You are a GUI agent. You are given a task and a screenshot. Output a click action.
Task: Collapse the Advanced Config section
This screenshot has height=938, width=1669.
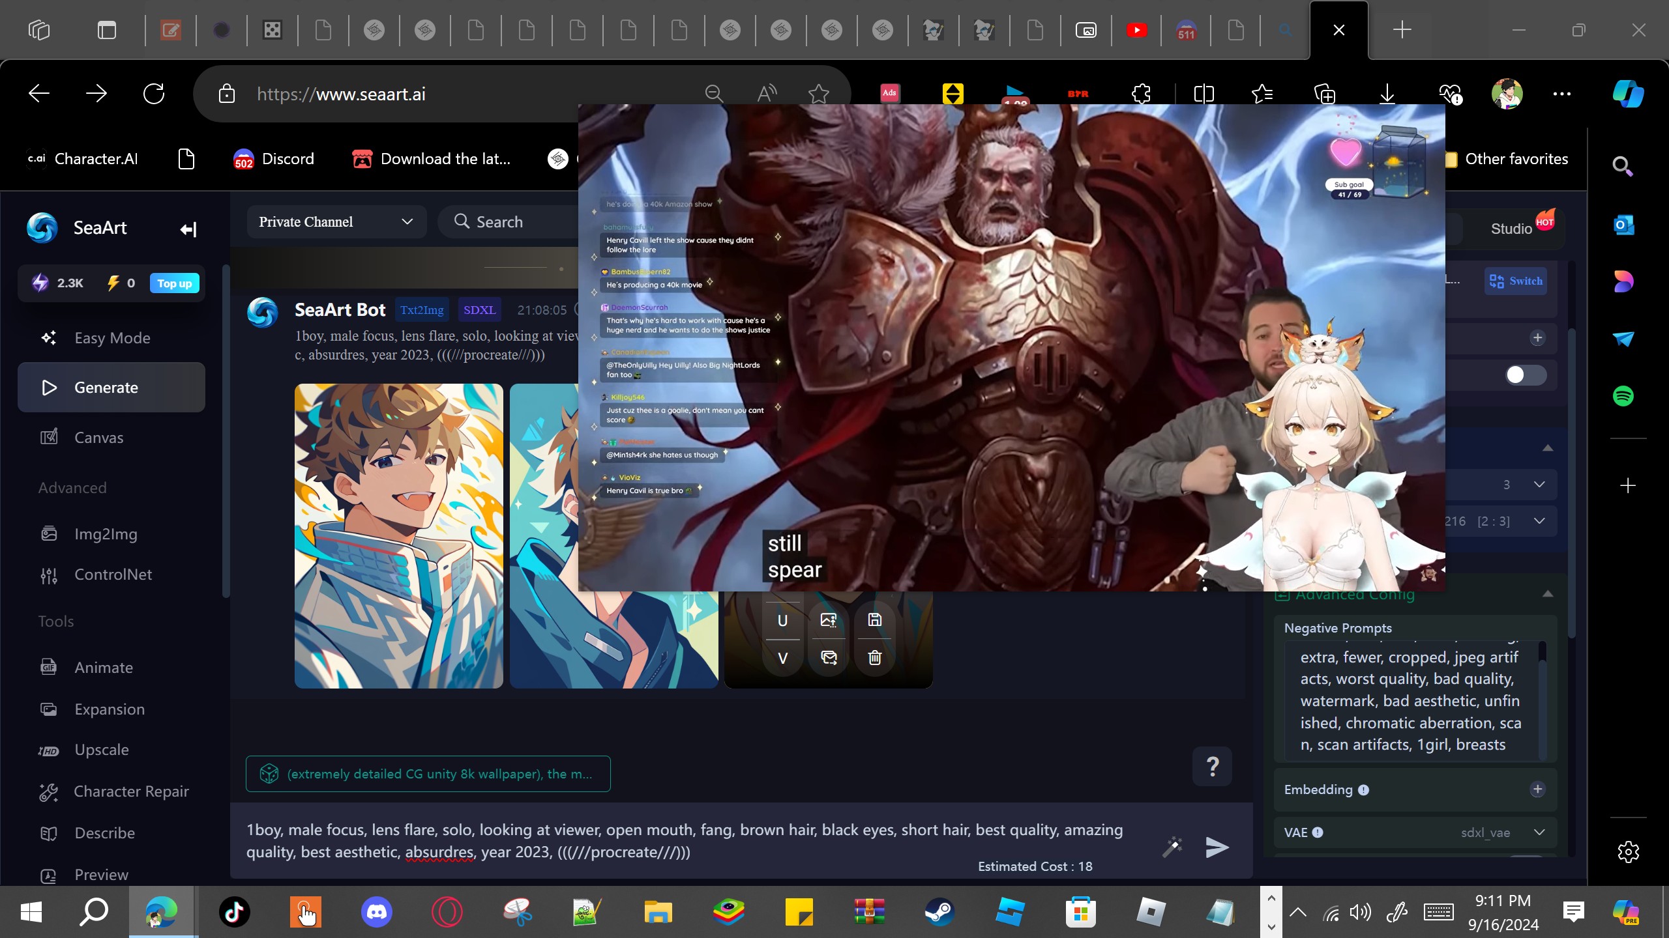tap(1548, 594)
